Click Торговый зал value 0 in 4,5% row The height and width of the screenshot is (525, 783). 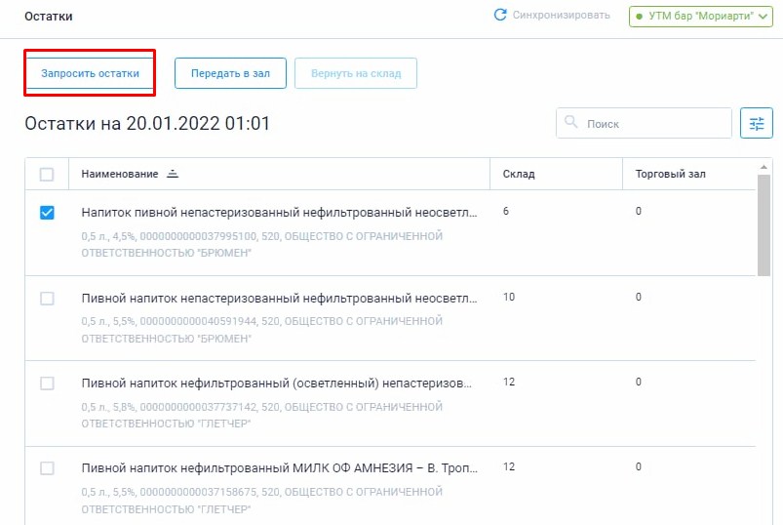click(x=638, y=211)
